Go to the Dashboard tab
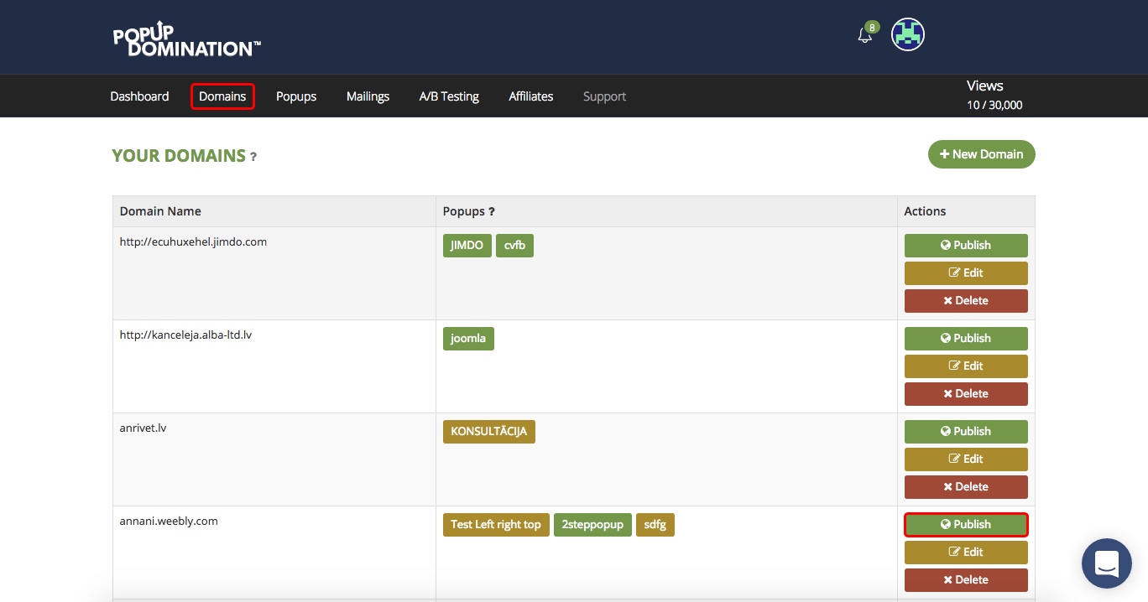 139,96
